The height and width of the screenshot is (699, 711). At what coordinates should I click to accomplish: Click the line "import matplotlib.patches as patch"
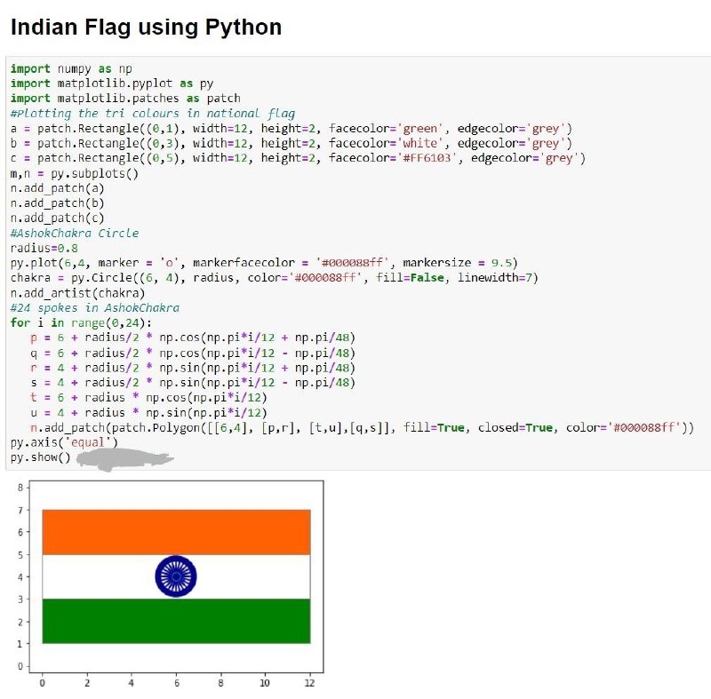[x=125, y=99]
